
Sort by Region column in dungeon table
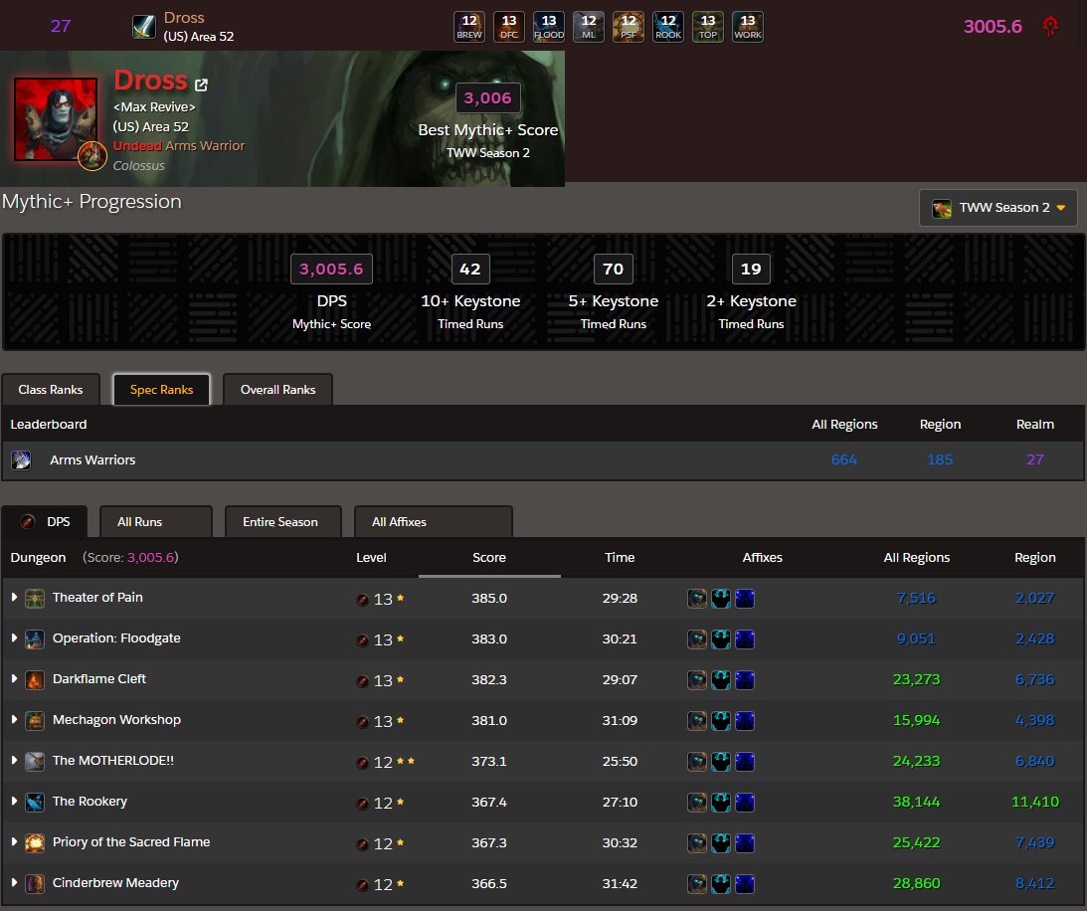pyautogui.click(x=1035, y=557)
